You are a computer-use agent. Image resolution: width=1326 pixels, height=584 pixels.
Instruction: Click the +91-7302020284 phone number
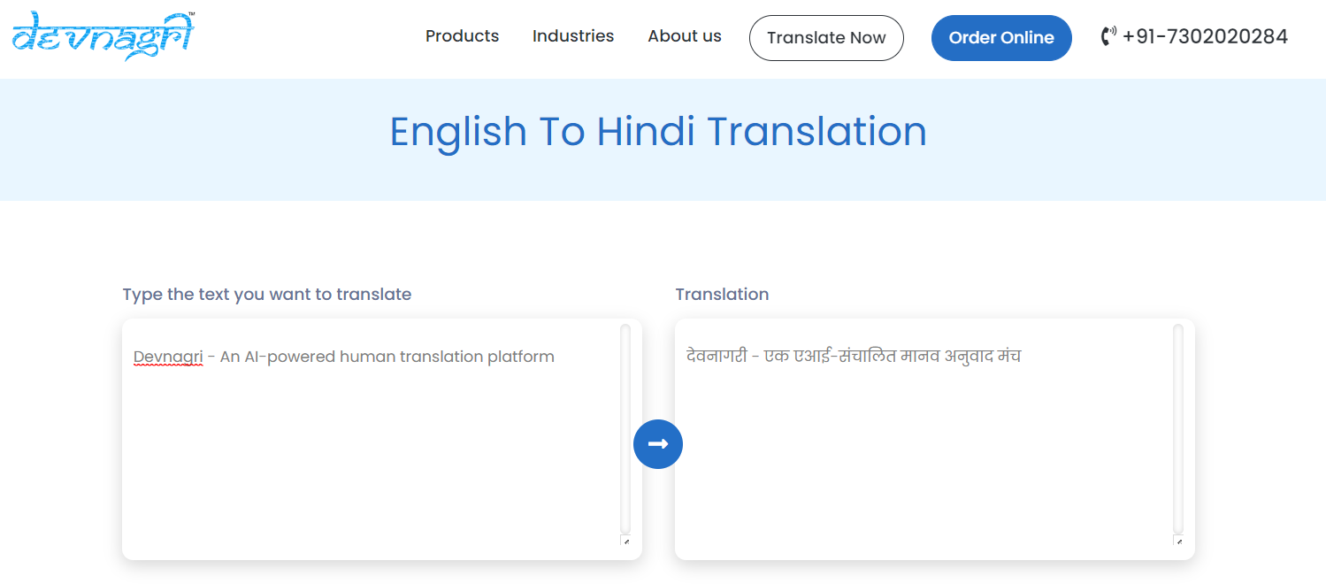[x=1205, y=36]
